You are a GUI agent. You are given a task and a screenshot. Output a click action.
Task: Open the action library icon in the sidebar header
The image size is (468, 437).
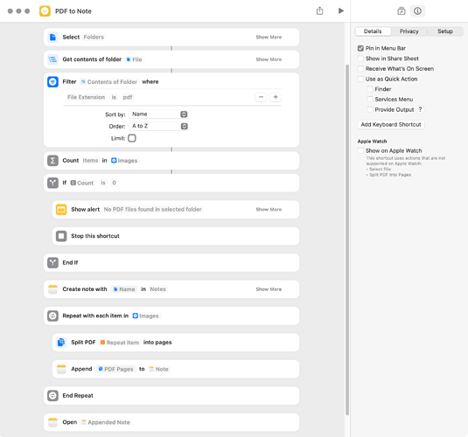[402, 11]
